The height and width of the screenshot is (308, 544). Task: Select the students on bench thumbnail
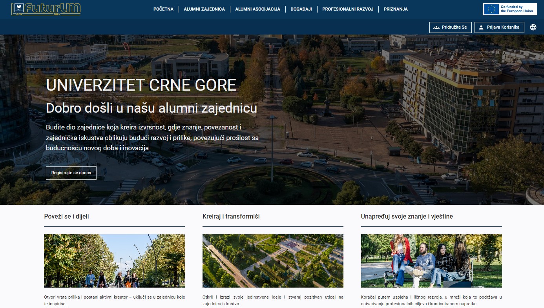pos(431,261)
